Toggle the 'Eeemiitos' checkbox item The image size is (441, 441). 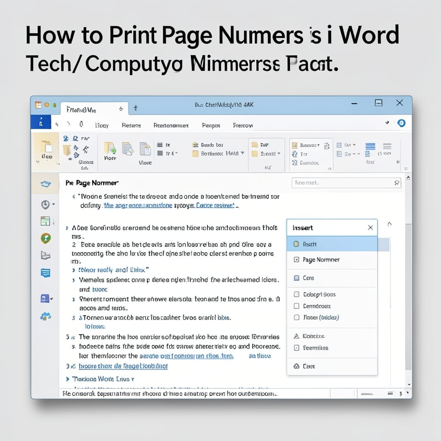coord(296,348)
